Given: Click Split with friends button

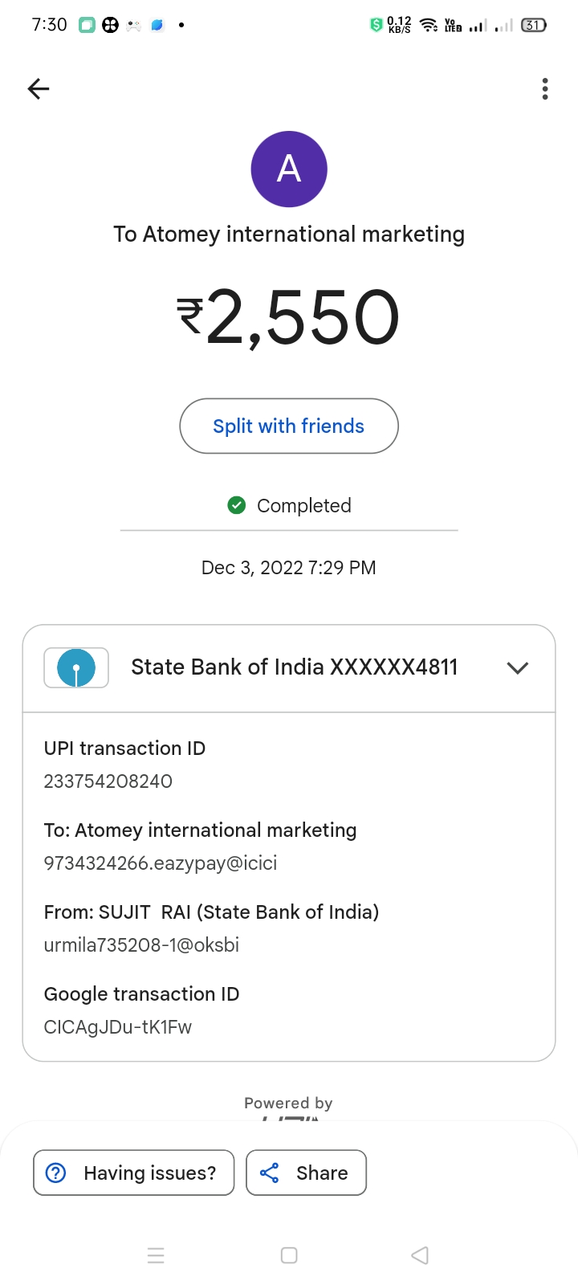Looking at the screenshot, I should (x=289, y=426).
